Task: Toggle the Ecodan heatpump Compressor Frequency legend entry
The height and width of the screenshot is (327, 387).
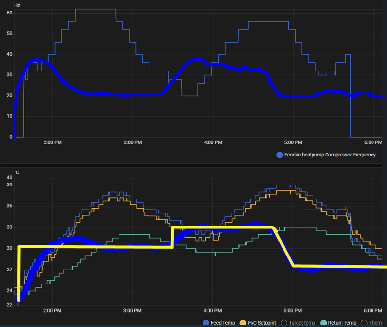Action: [x=326, y=155]
